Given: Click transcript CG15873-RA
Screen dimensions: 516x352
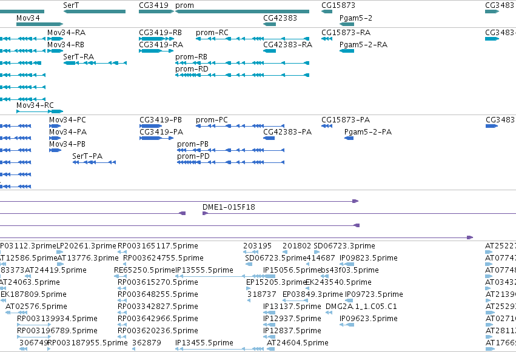Looking at the screenshot, I should click(327, 39).
